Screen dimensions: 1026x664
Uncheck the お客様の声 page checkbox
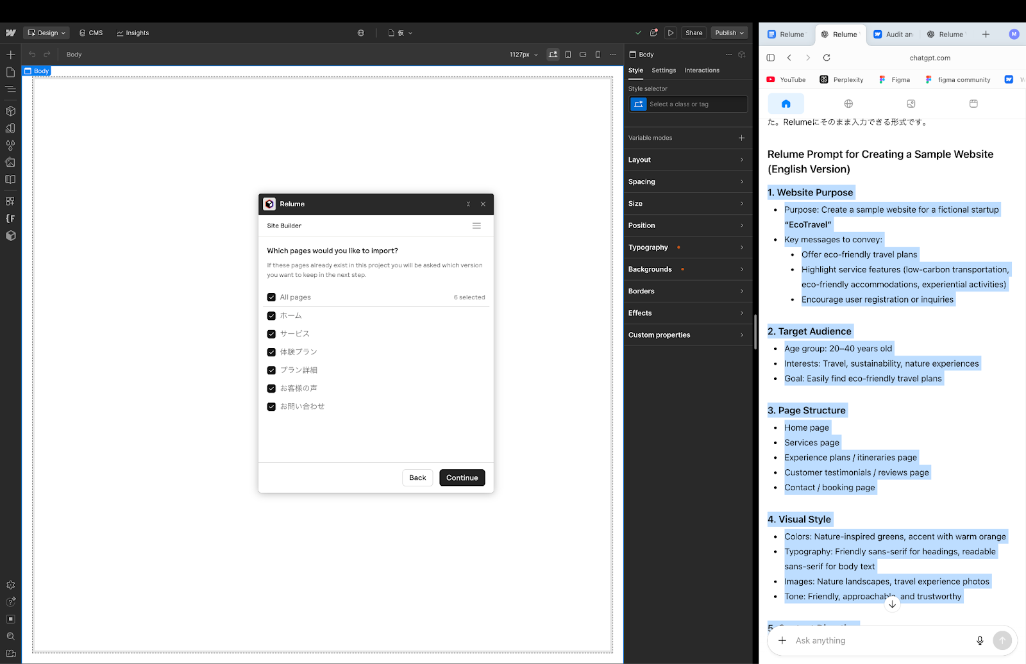(271, 388)
